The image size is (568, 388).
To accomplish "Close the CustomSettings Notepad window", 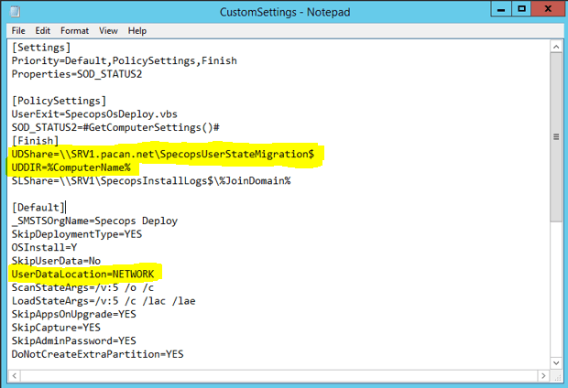I will [548, 9].
